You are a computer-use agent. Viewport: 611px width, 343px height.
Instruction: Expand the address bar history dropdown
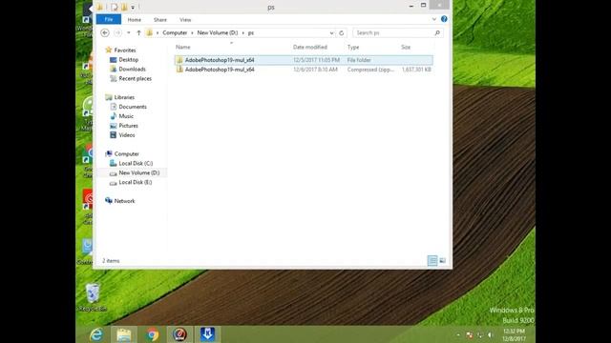click(x=331, y=33)
